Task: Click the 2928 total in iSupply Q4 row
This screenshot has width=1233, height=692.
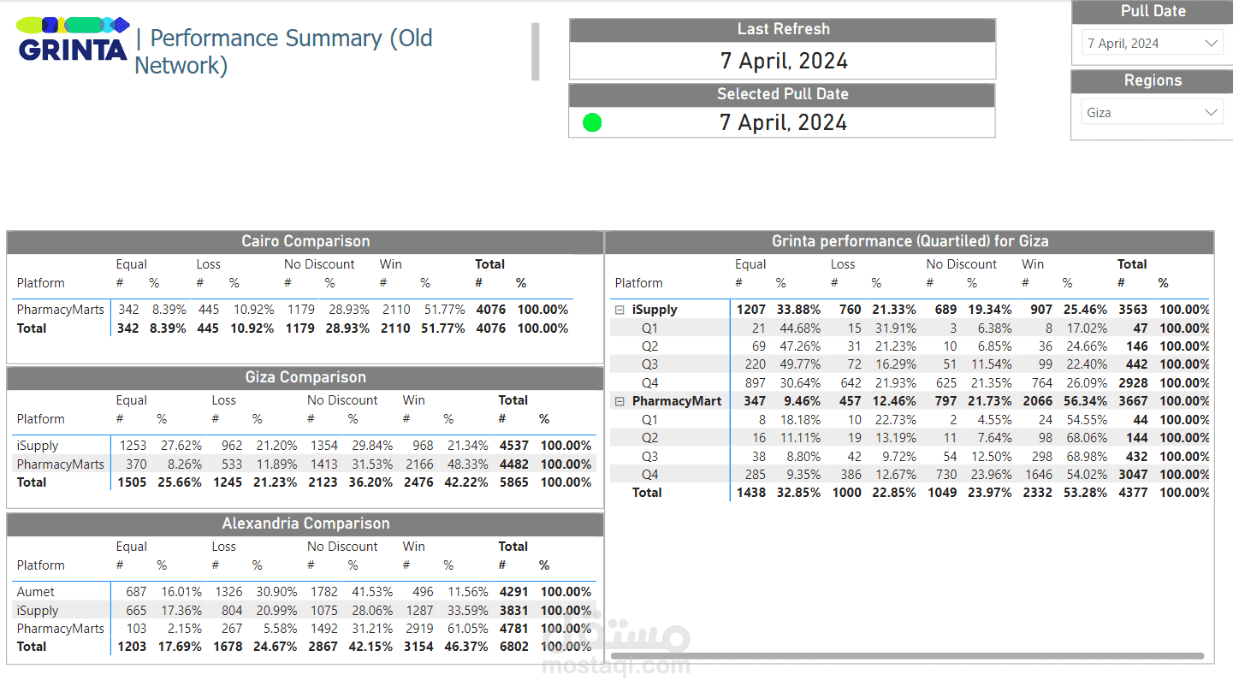Action: click(1133, 383)
